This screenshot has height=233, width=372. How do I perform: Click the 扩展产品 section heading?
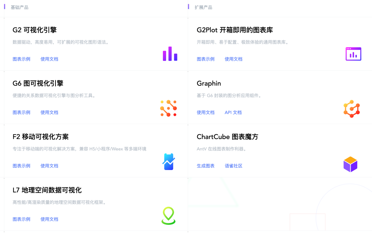click(203, 7)
